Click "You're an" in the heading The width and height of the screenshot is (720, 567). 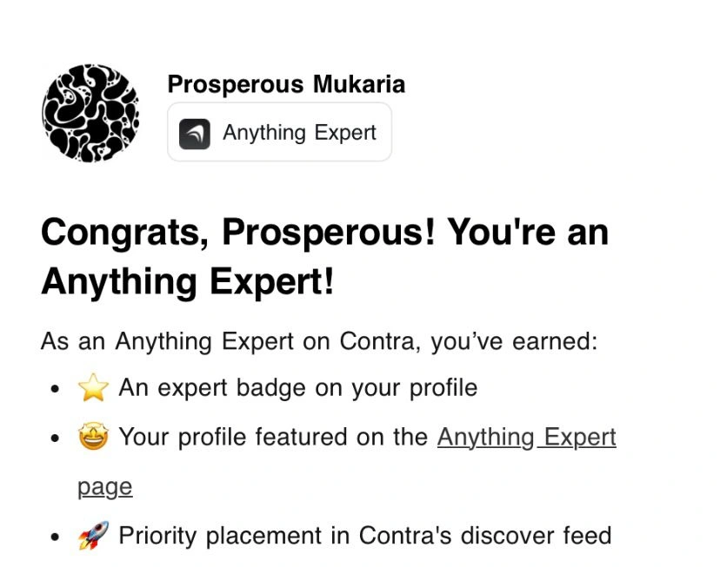528,233
